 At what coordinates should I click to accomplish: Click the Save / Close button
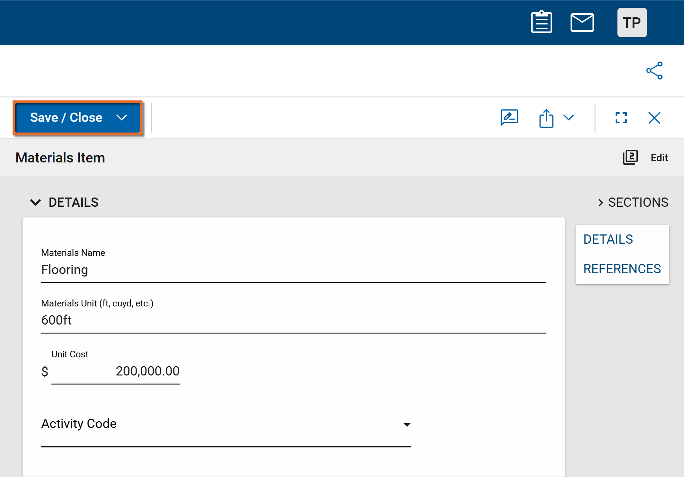[66, 118]
